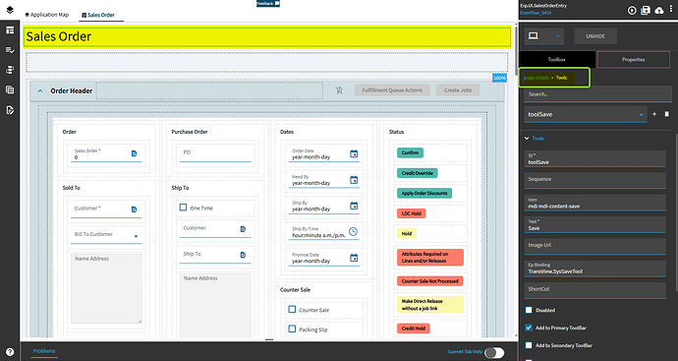Click the Credit Hold red status tag

(x=414, y=329)
